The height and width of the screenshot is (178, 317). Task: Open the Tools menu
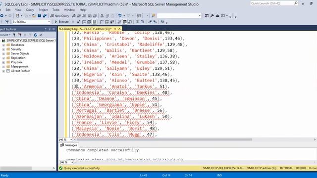(x=56, y=10)
